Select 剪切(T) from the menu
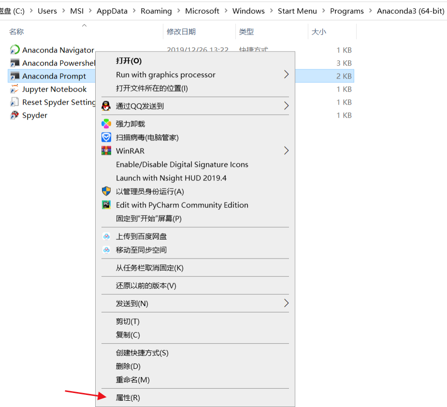Viewport: 447px width, 407px height. (x=195, y=321)
